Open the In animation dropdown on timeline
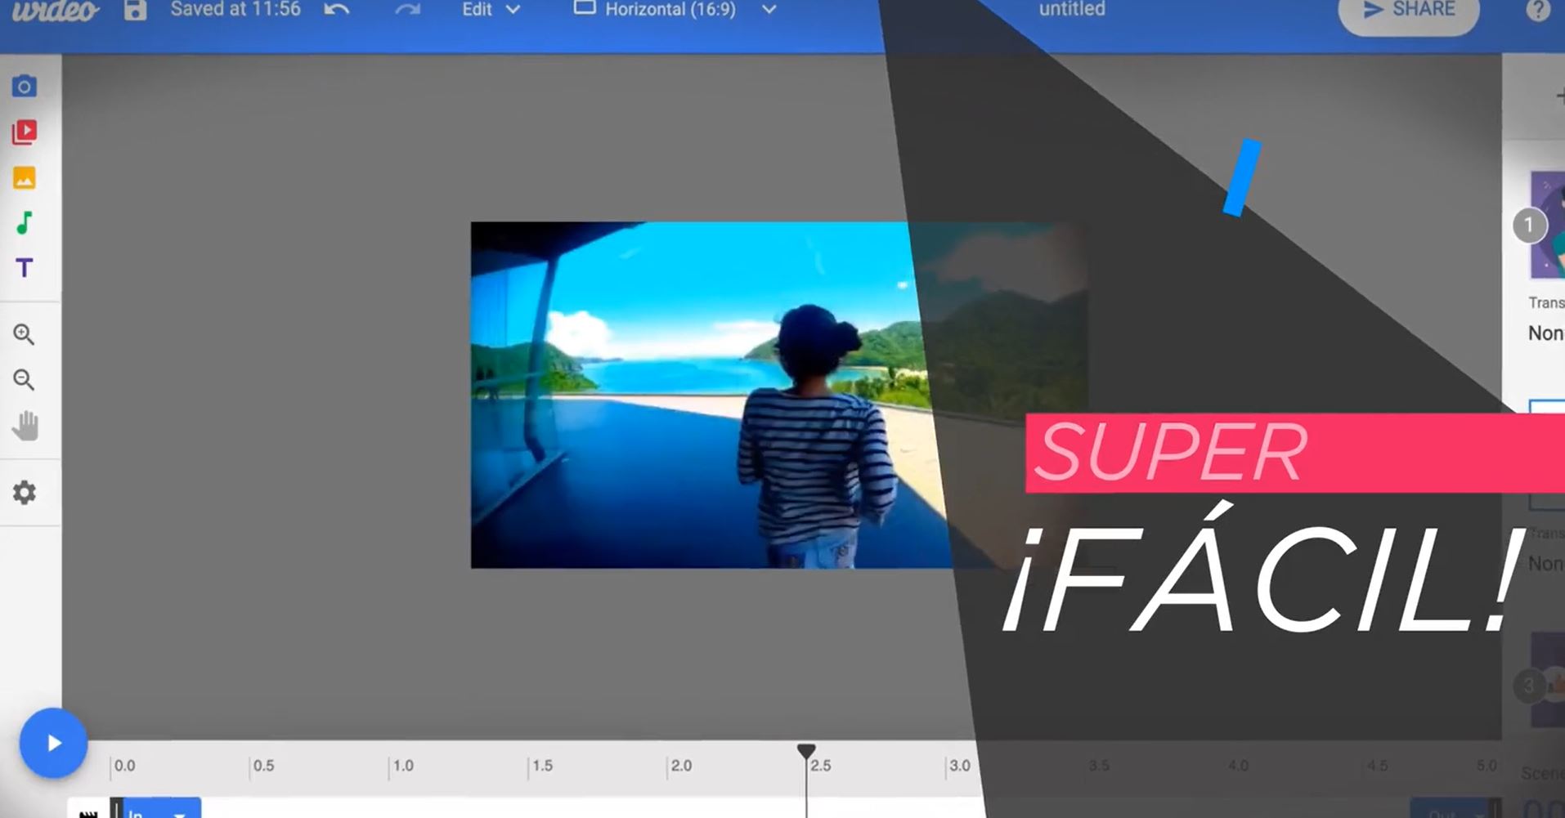The image size is (1565, 818). point(160,810)
